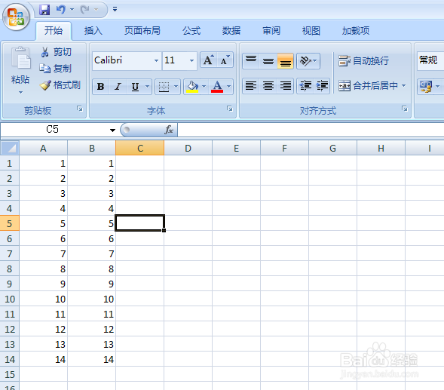
Task: Redo the last undone action
Action: (85, 10)
